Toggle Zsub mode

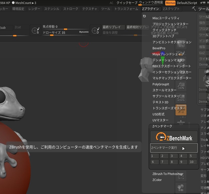[x=6, y=28]
